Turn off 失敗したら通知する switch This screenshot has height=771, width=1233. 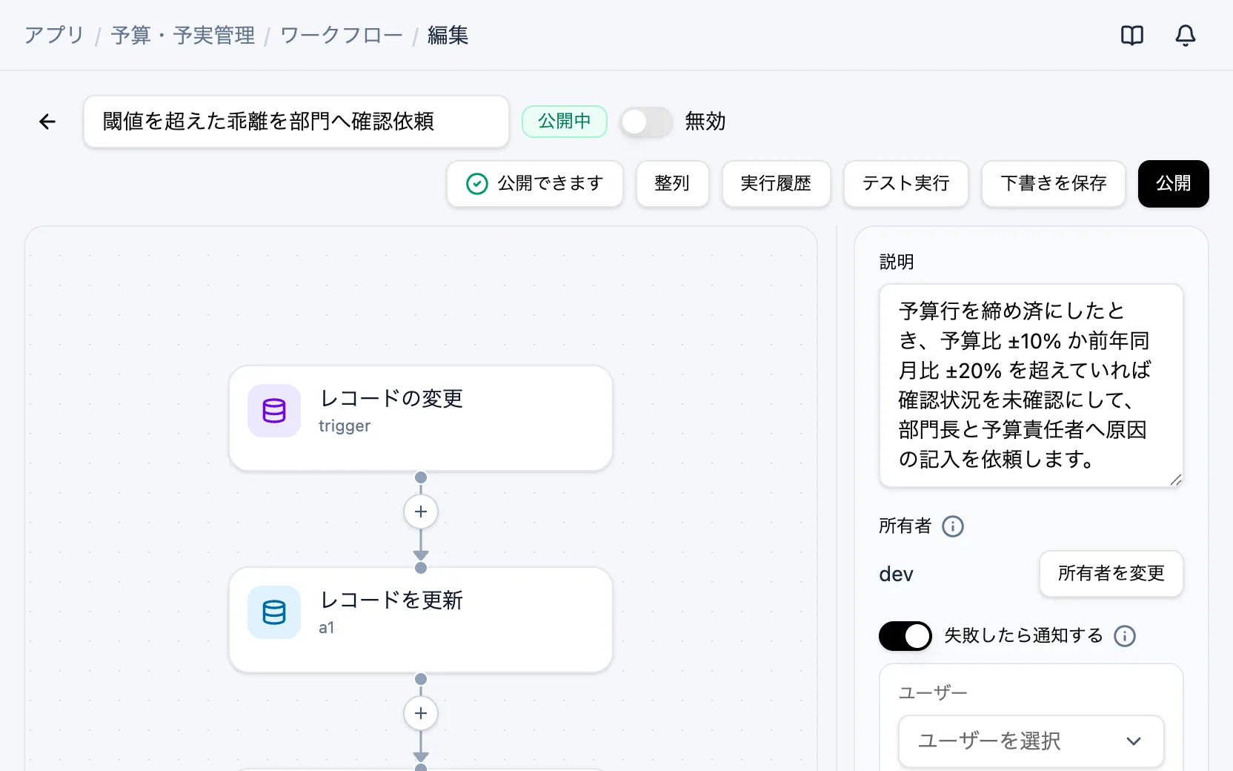pos(905,636)
